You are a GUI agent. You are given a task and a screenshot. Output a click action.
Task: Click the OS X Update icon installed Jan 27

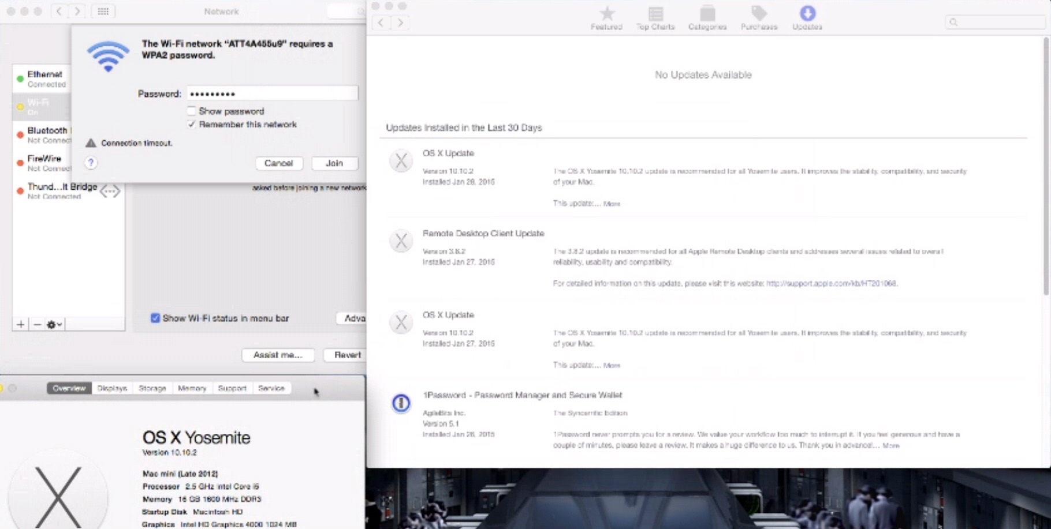click(401, 322)
